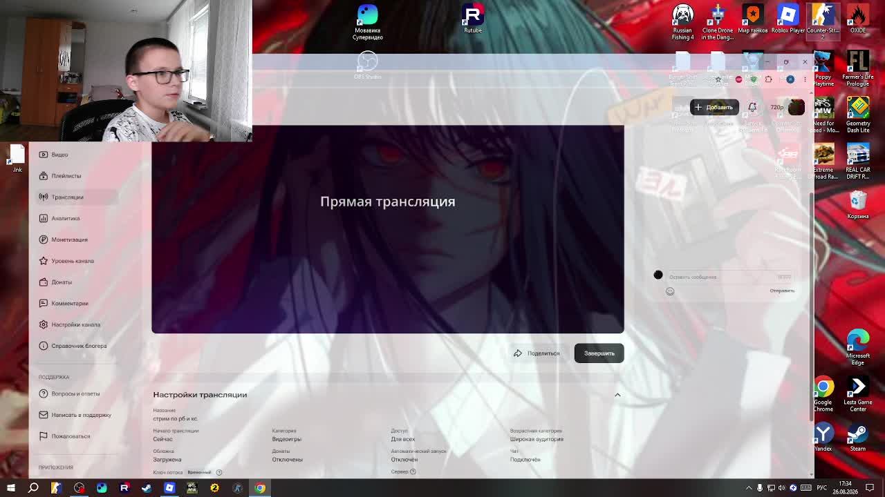Click Написать в поддержку link
Image resolution: width=885 pixels, height=497 pixels.
click(75, 415)
